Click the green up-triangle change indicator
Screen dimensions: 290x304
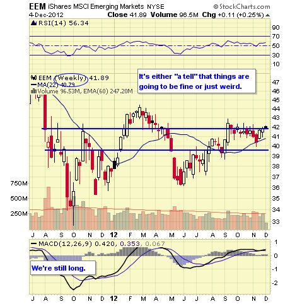(x=267, y=15)
